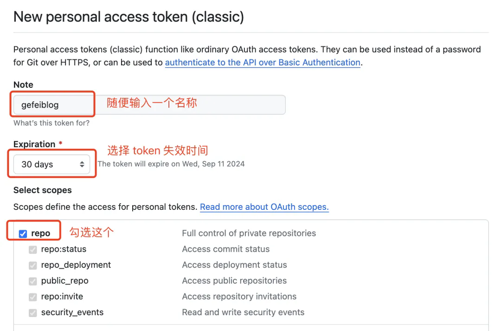Image resolution: width=501 pixels, height=331 pixels.
Task: Click the Note input field containing gefeiblog
Action: 149,104
